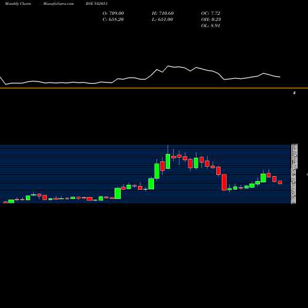Select the "OC: 7.72" percentage value
308x308 pixels.
coord(211,13)
